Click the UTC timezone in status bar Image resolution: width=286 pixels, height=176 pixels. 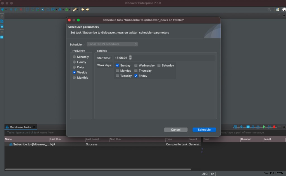point(204,174)
